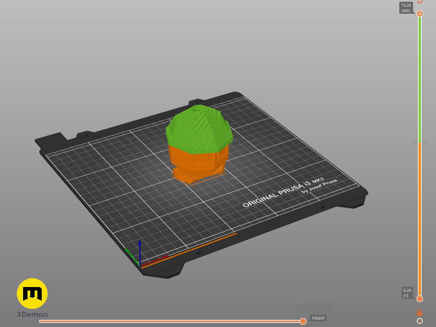Screen dimensions: 436x327
Task: Toggle the one-layer lock icon
Action: 420,312
